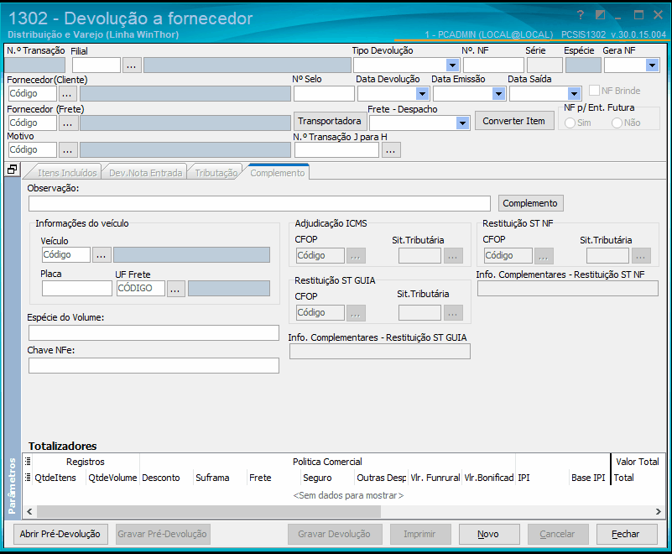The image size is (672, 554).
Task: Open Filial lookup ellipsis button
Action: pos(132,65)
